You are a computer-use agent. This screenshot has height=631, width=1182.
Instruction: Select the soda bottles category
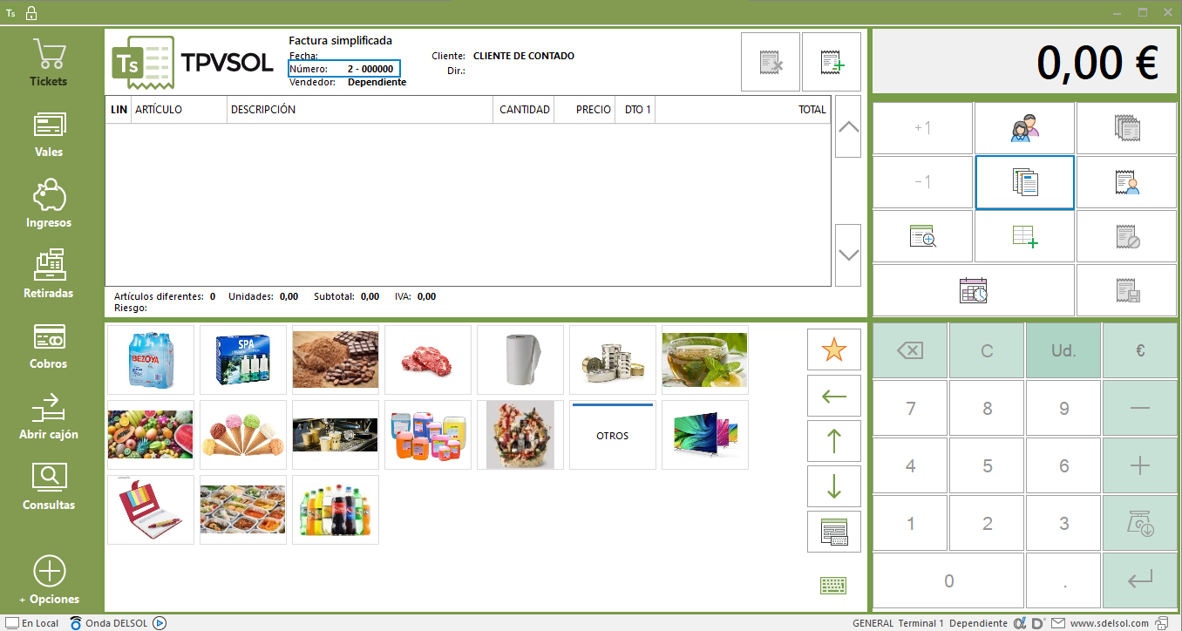coord(336,510)
